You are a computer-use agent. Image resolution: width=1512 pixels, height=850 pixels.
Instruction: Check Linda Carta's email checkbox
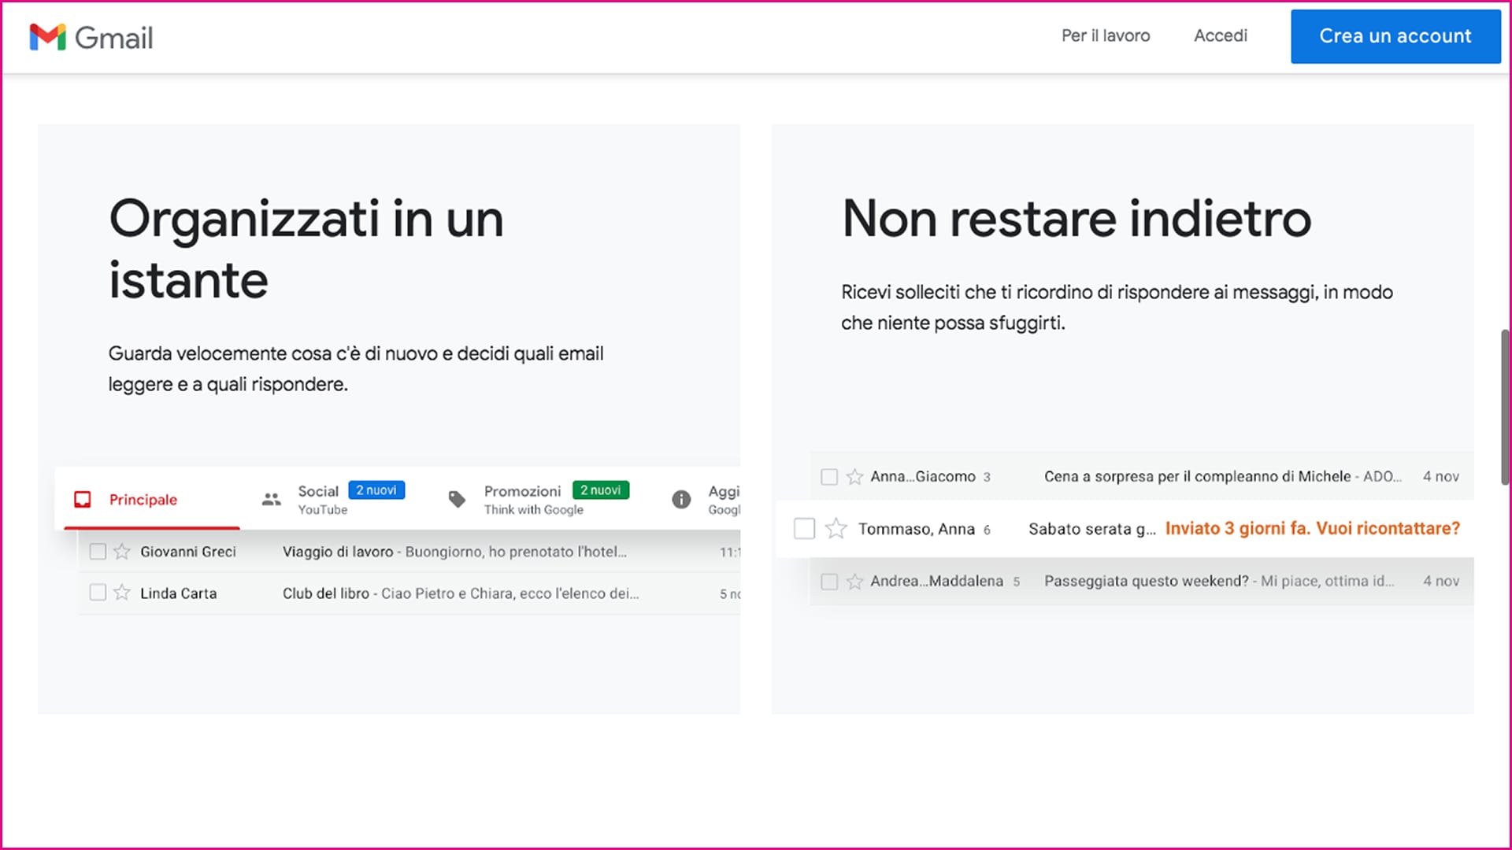[98, 593]
